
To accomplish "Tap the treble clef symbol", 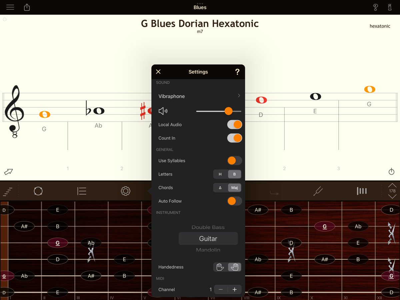I will [14, 112].
